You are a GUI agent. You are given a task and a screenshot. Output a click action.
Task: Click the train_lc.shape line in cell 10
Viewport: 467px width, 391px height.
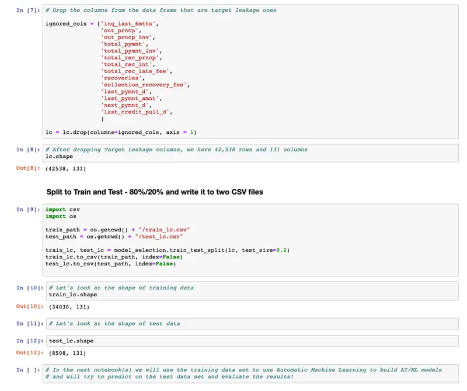pos(73,295)
